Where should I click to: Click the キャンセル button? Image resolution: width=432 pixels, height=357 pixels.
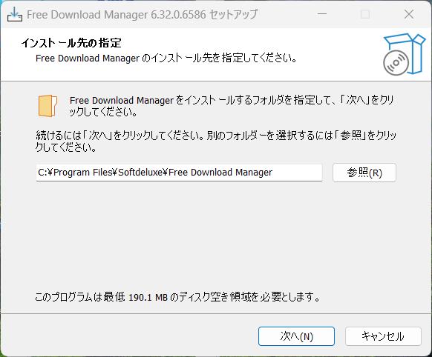pyautogui.click(x=383, y=336)
